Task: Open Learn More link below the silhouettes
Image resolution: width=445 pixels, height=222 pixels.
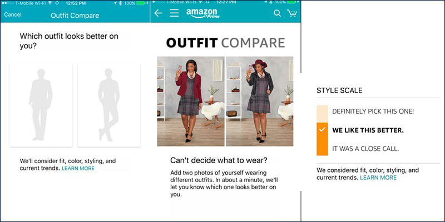Action: coord(78,168)
